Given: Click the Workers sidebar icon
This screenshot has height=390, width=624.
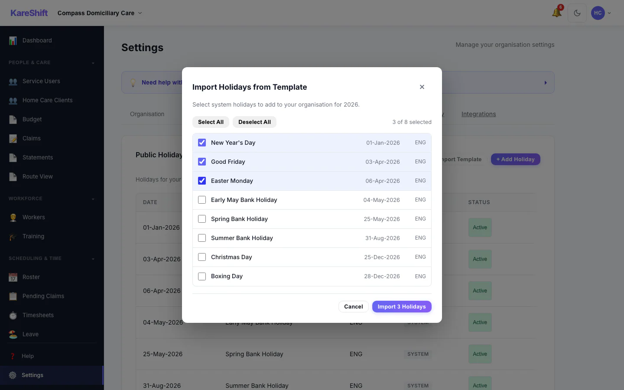Looking at the screenshot, I should 13,218.
